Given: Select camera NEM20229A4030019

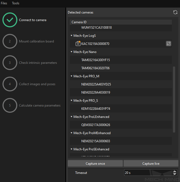Looking at the screenshot, I should point(121,92).
